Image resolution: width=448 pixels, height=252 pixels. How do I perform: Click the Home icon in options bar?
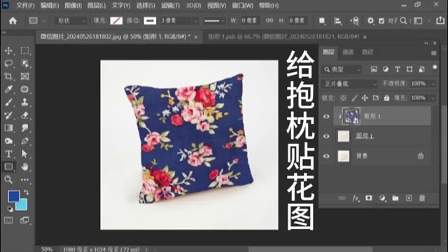13,20
